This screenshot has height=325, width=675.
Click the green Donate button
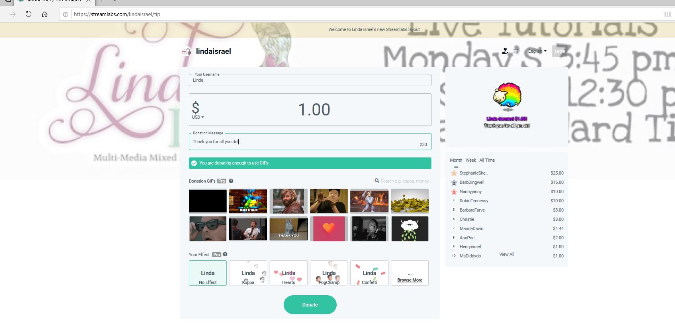(310, 304)
